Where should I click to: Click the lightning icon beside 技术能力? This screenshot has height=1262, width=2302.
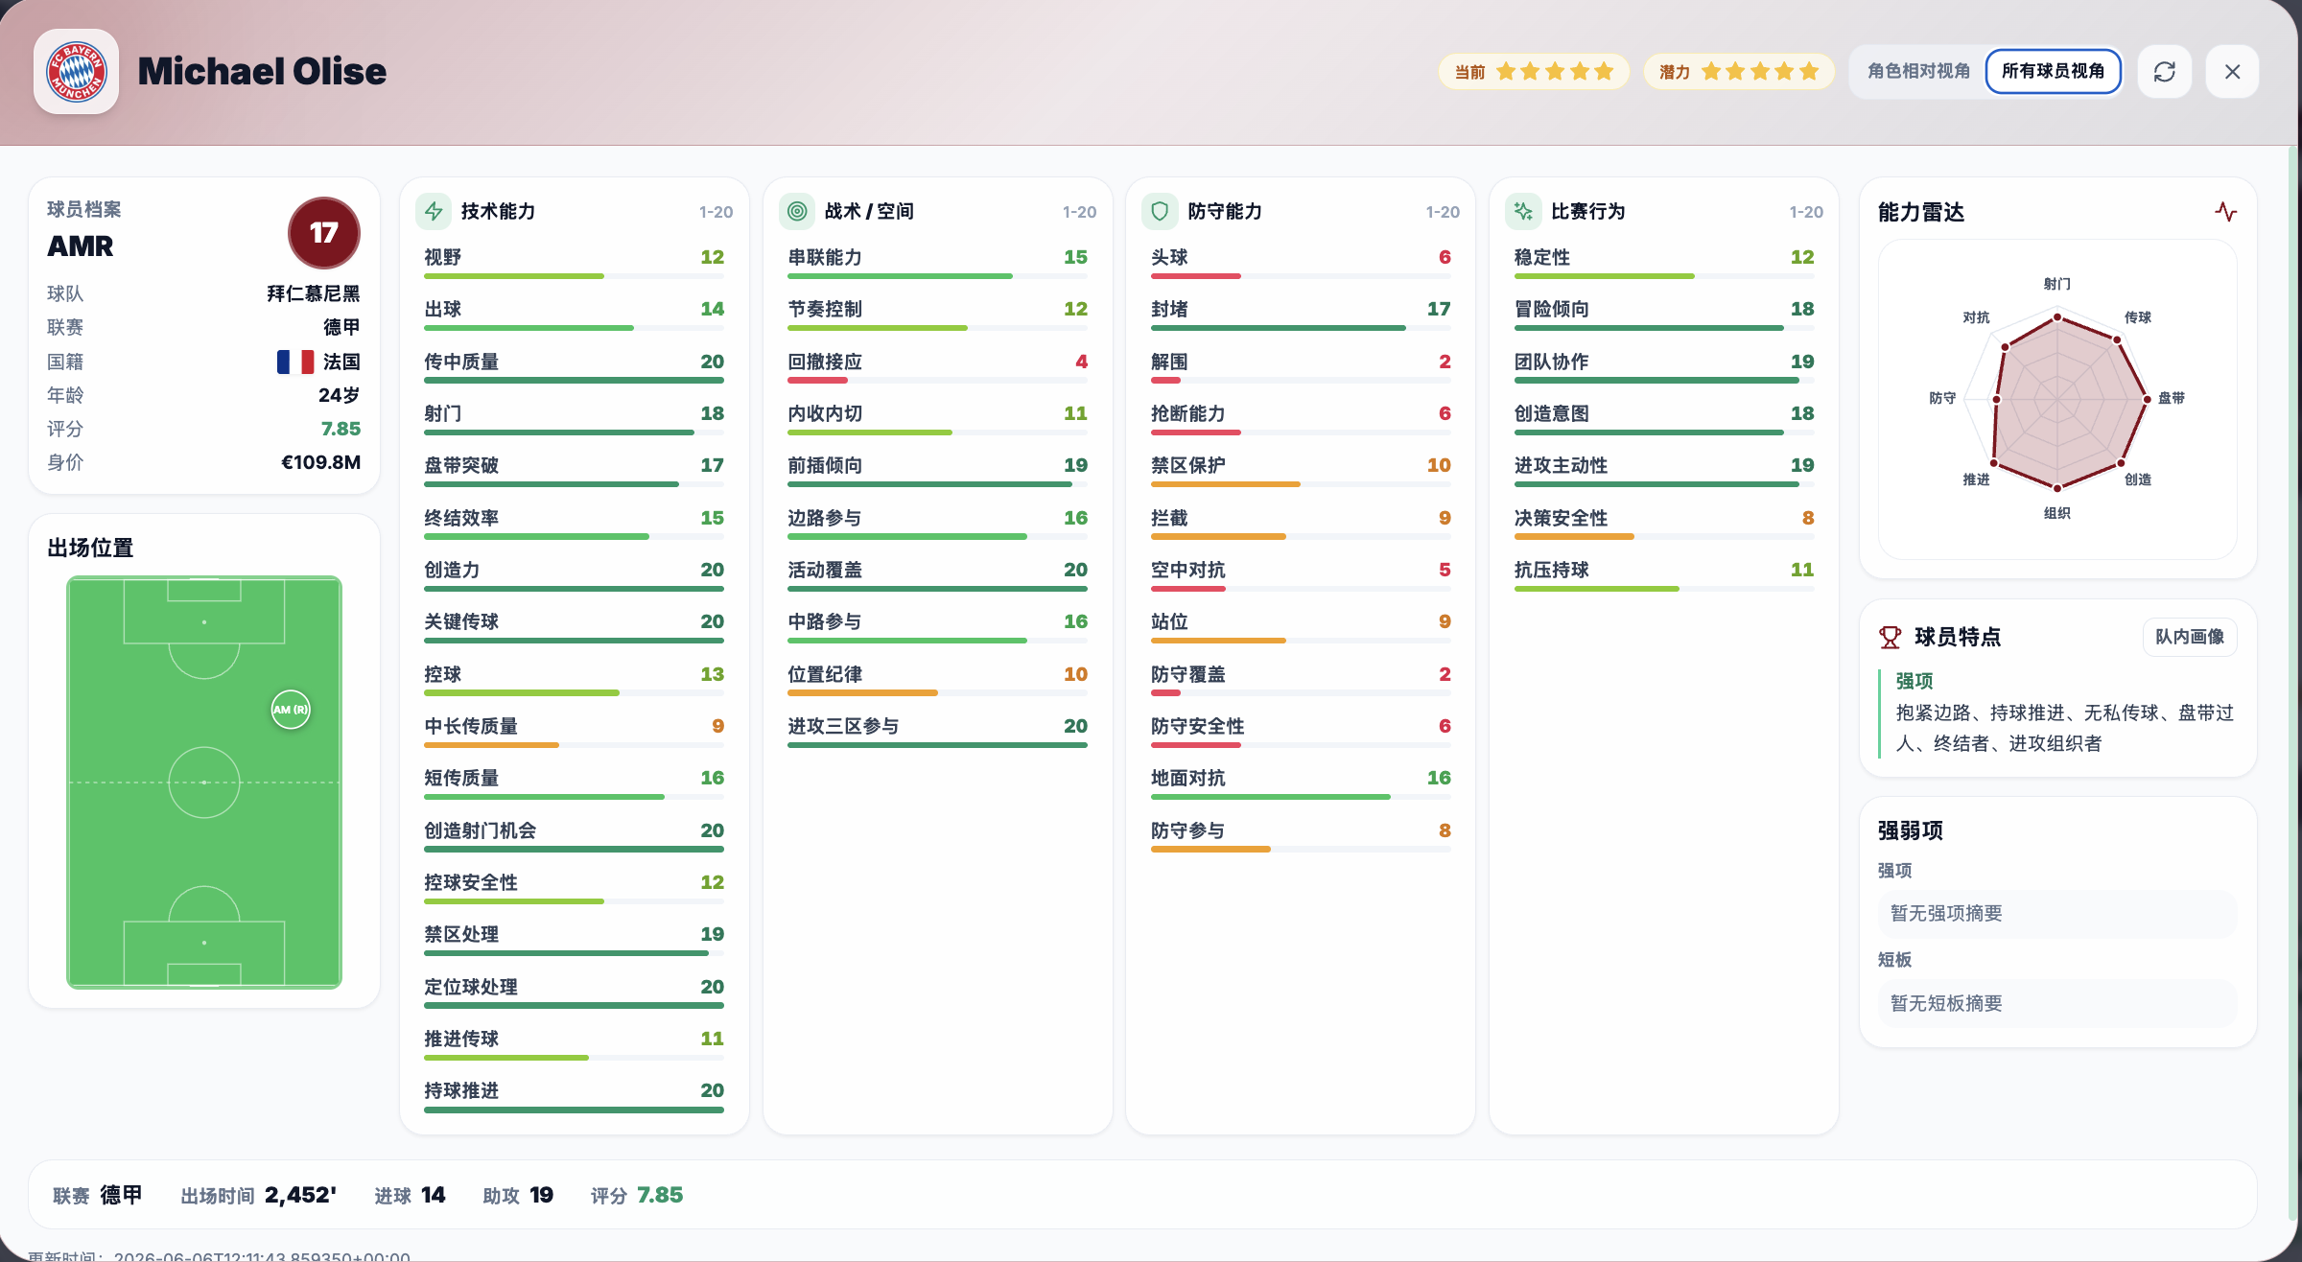coord(434,211)
